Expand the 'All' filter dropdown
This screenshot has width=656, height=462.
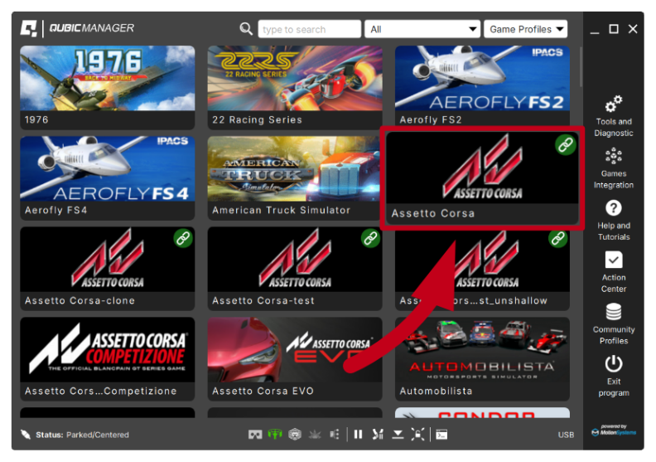(x=422, y=29)
